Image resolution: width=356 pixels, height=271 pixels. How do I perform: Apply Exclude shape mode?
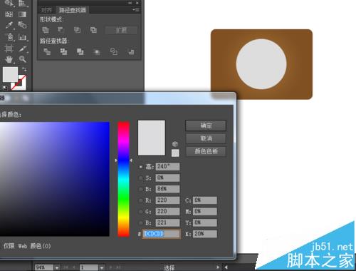(93, 30)
